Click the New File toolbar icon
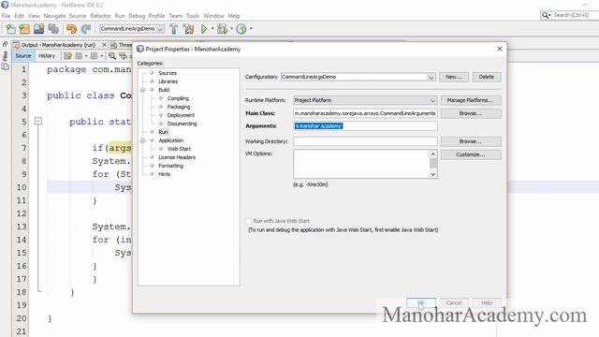This screenshot has width=599, height=337. (10, 29)
